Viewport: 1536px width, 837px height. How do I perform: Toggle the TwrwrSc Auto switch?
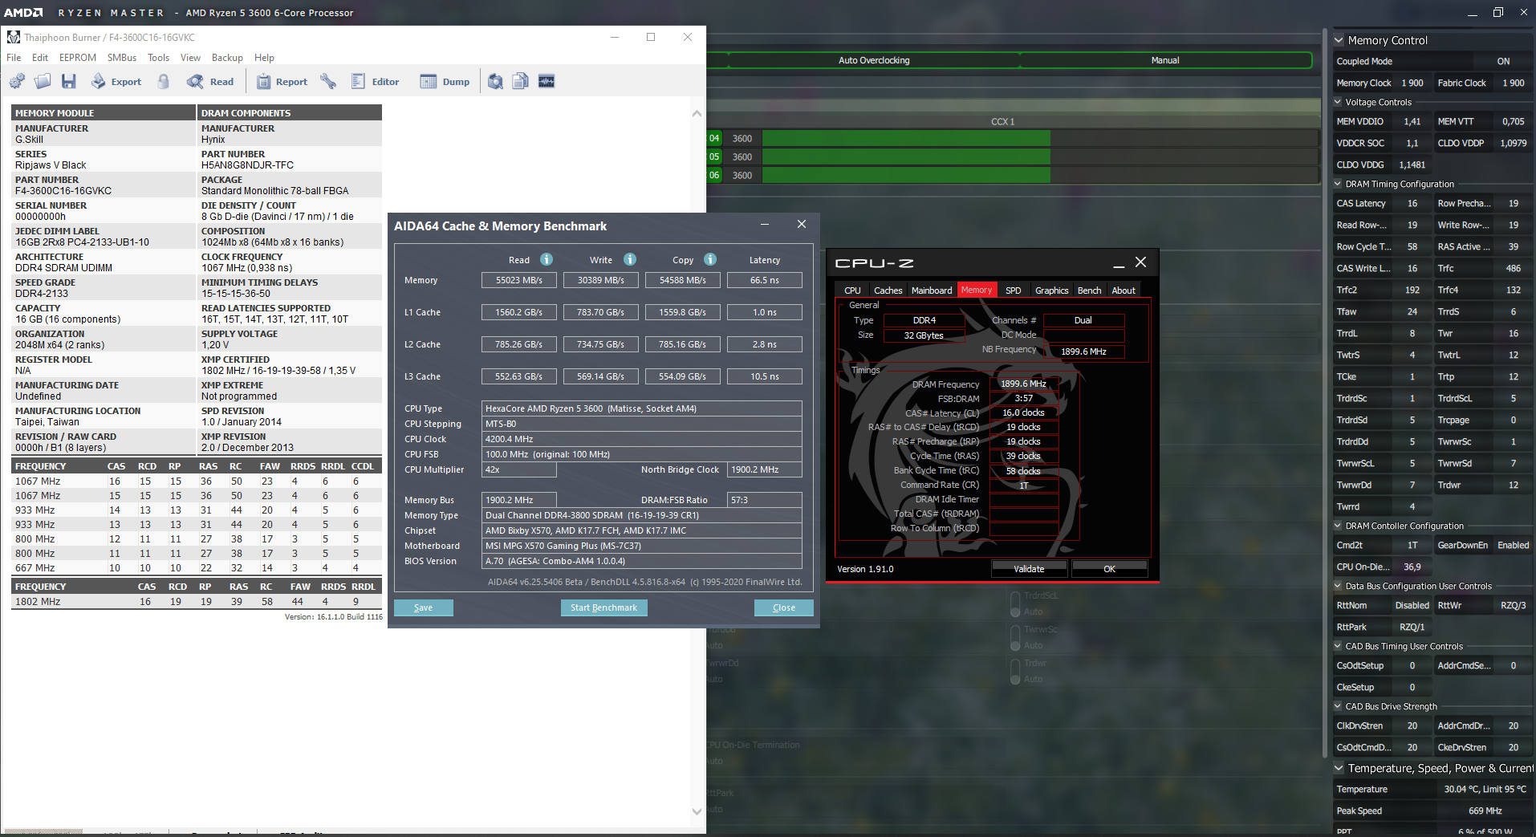1015,637
